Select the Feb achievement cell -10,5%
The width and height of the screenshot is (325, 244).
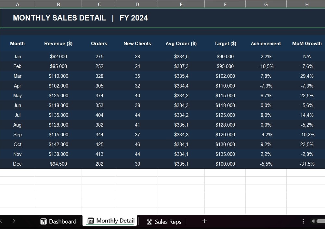266,66
